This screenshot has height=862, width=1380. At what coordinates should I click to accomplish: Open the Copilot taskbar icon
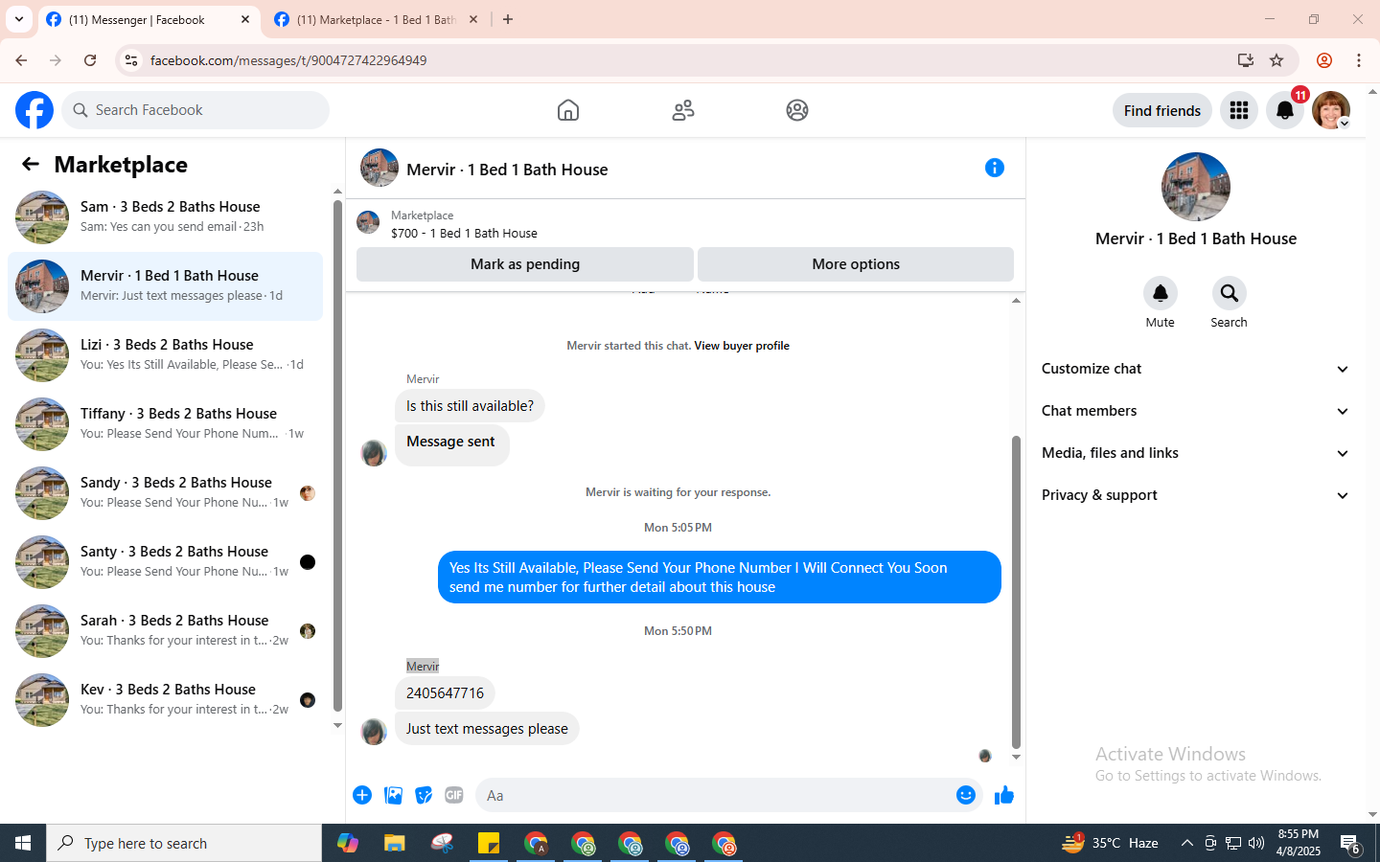pyautogui.click(x=348, y=843)
